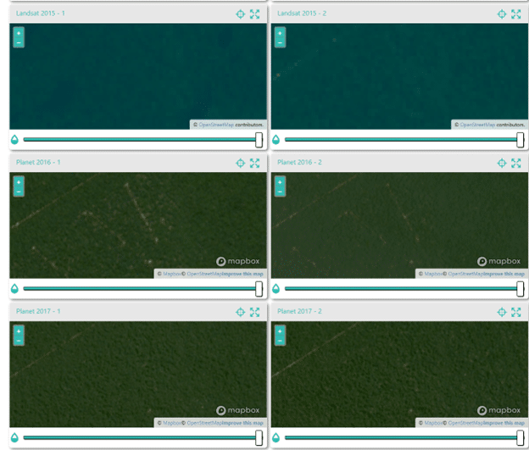Click opacity droplet icon under Planet 2016 - 2
The height and width of the screenshot is (450, 529).
[x=276, y=288]
